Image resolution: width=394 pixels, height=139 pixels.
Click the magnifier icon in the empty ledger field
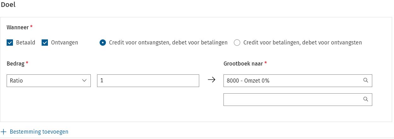(x=366, y=99)
